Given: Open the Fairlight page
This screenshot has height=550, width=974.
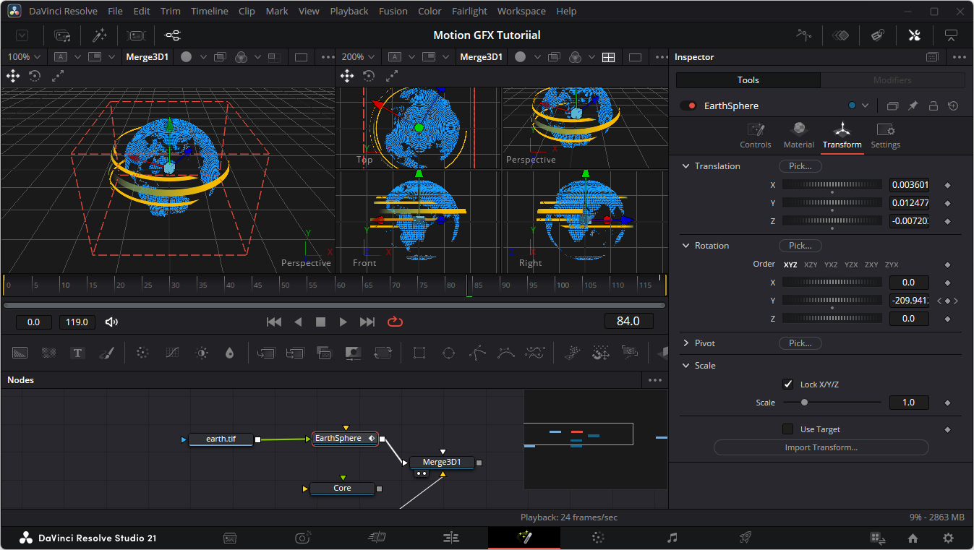Looking at the screenshot, I should coord(672,538).
